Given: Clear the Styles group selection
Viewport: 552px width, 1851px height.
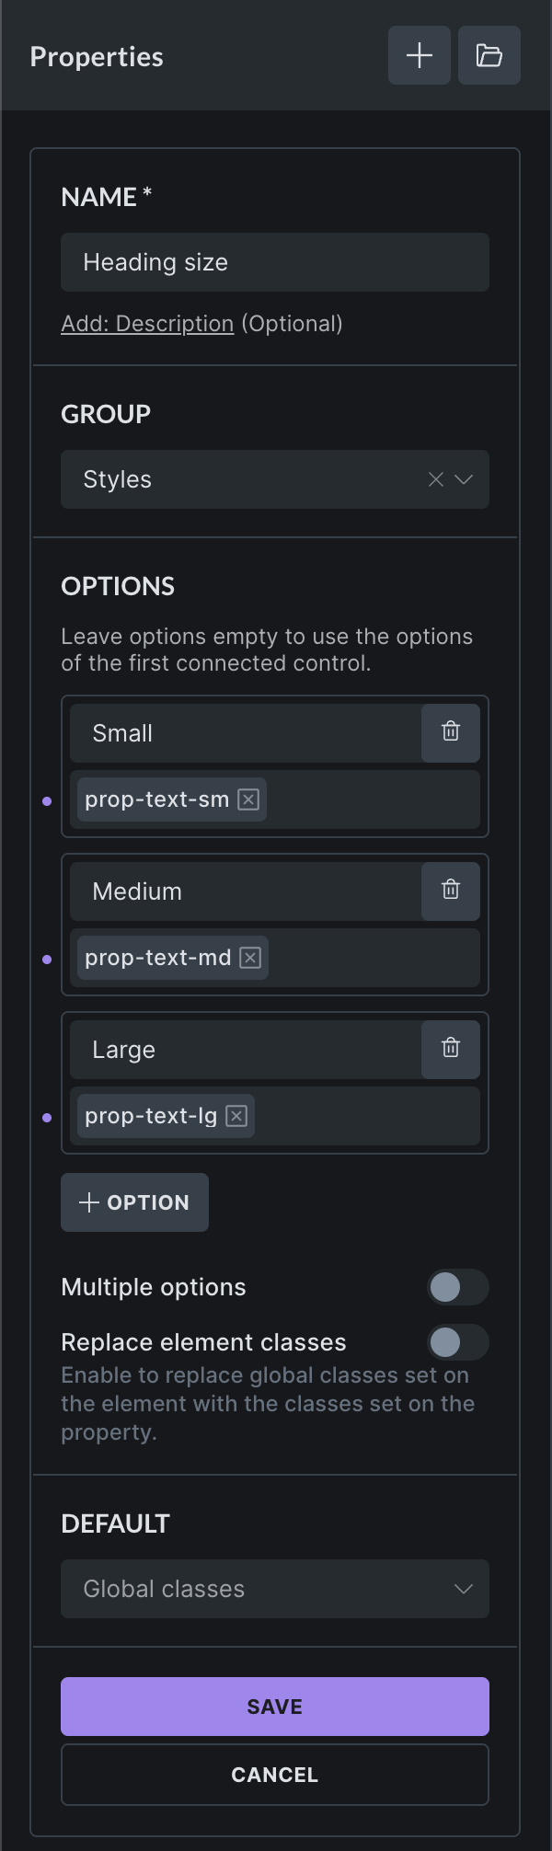Looking at the screenshot, I should [436, 479].
